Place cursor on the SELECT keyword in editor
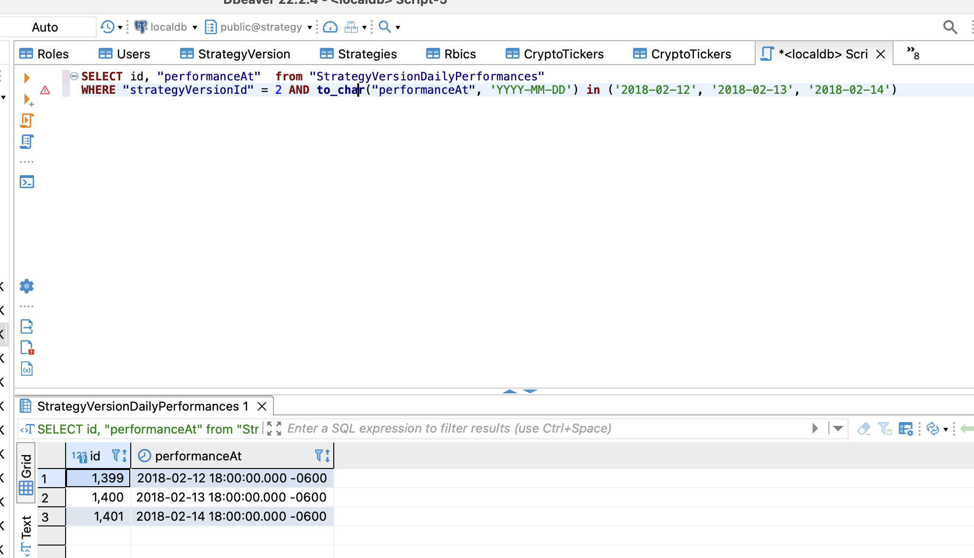The image size is (974, 558). point(102,77)
